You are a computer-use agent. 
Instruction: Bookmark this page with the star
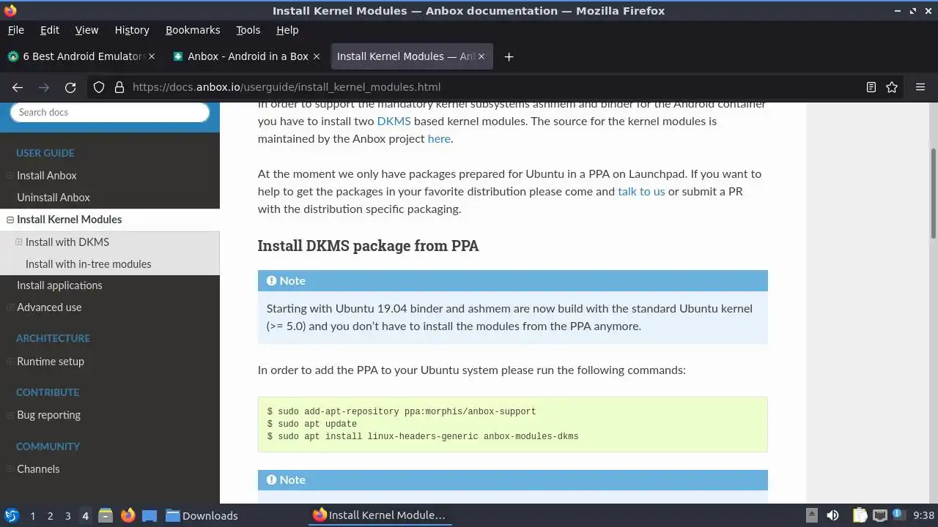[x=892, y=87]
